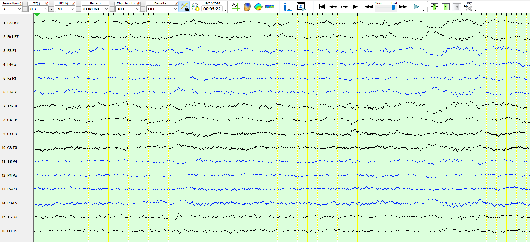Screen dimensions: 530x242
Task: Go to the previous event marker
Action: pos(333,7)
